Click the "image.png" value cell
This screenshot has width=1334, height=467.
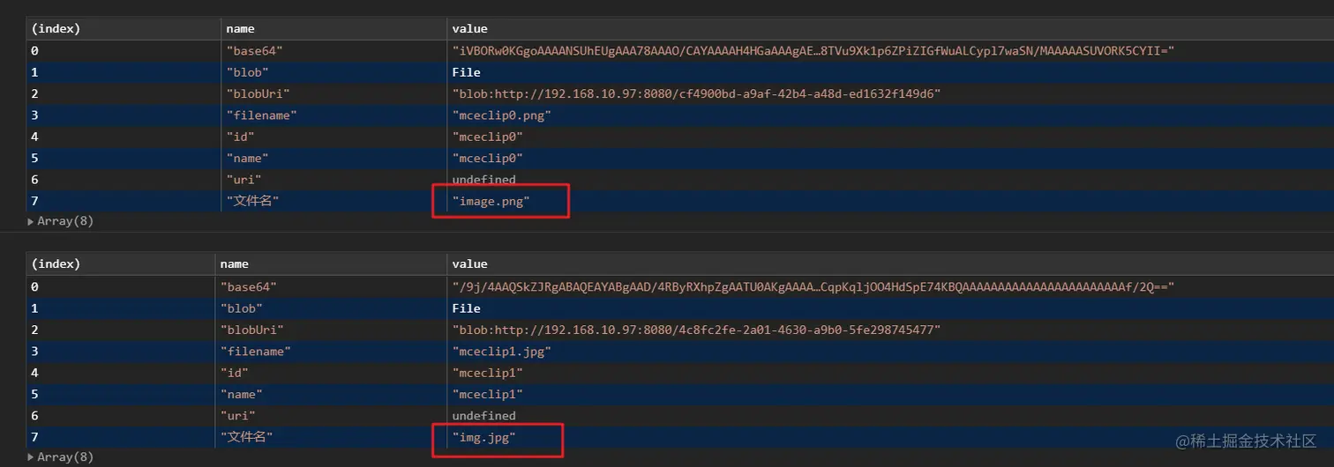click(491, 202)
